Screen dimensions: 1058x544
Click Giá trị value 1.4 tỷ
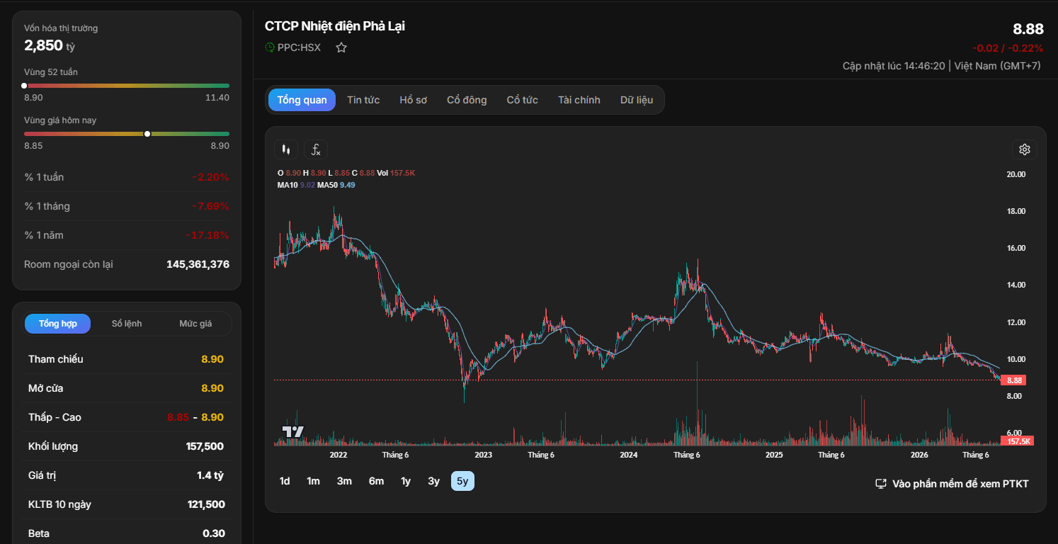tap(210, 475)
